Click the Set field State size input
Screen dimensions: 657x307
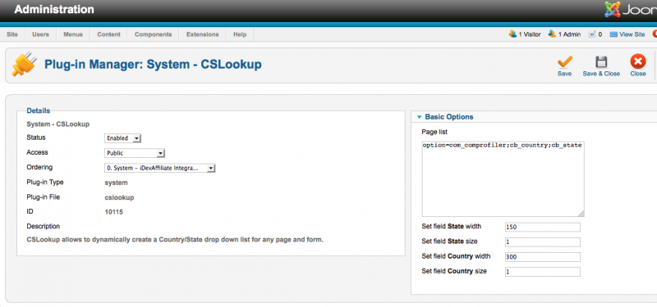click(x=543, y=242)
